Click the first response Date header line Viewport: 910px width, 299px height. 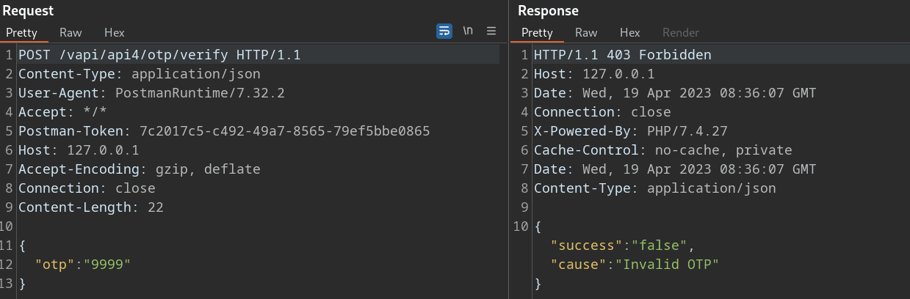675,93
